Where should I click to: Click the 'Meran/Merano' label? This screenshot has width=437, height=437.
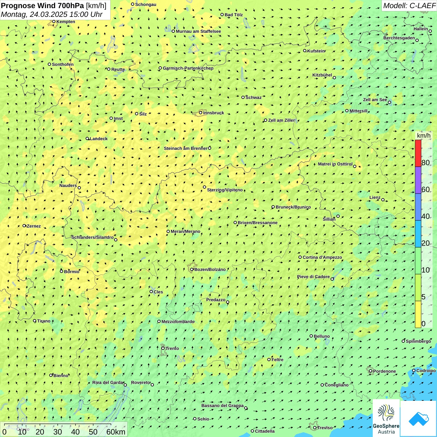click(185, 231)
